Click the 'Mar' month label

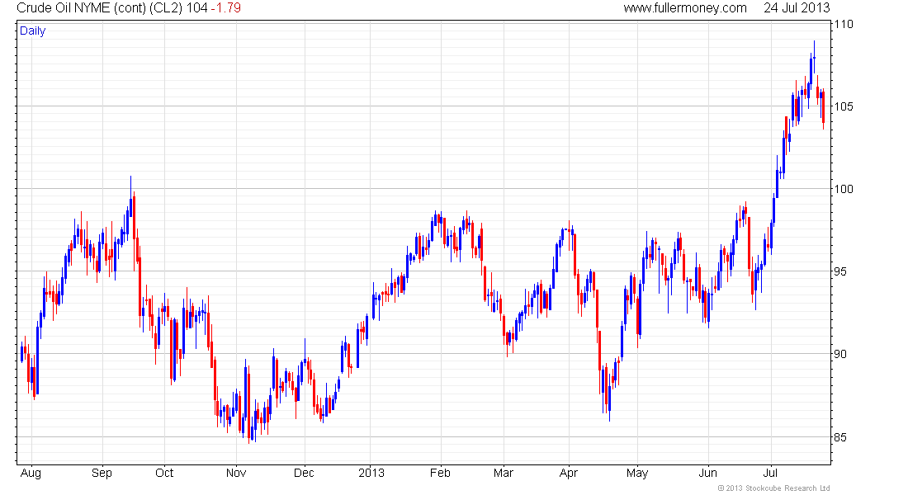(504, 473)
